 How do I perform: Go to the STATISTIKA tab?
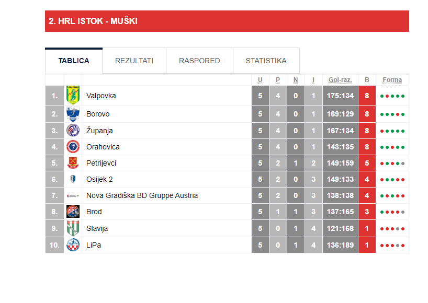(x=266, y=61)
